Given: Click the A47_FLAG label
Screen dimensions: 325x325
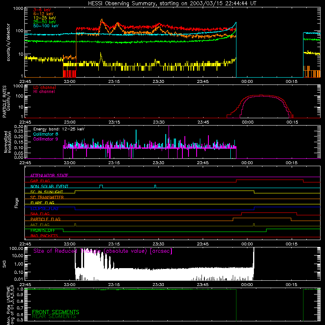Looking at the screenshot, I should coord(40,225).
